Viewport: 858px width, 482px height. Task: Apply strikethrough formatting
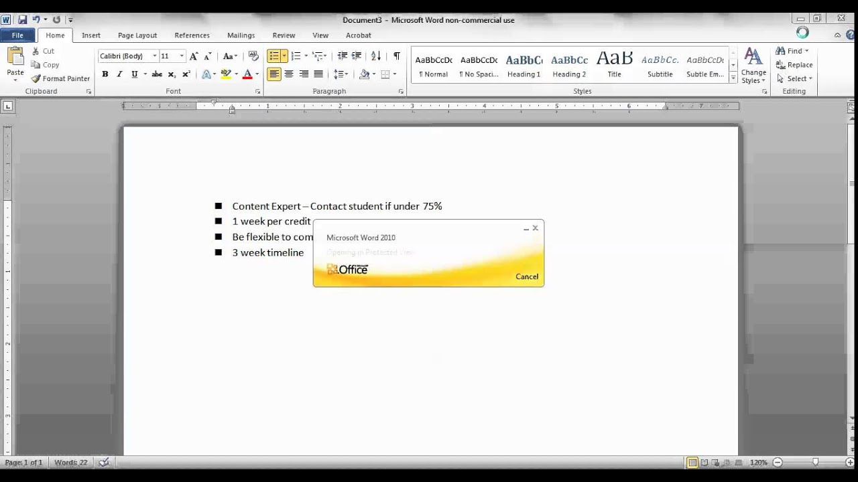click(x=157, y=74)
